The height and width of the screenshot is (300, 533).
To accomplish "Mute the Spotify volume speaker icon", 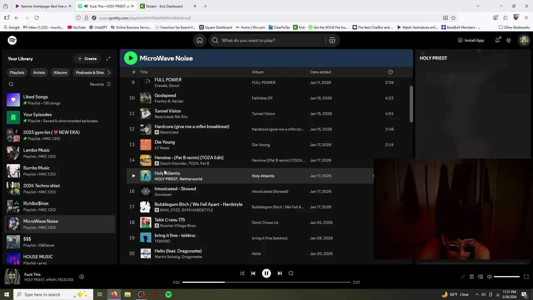I will [489, 277].
